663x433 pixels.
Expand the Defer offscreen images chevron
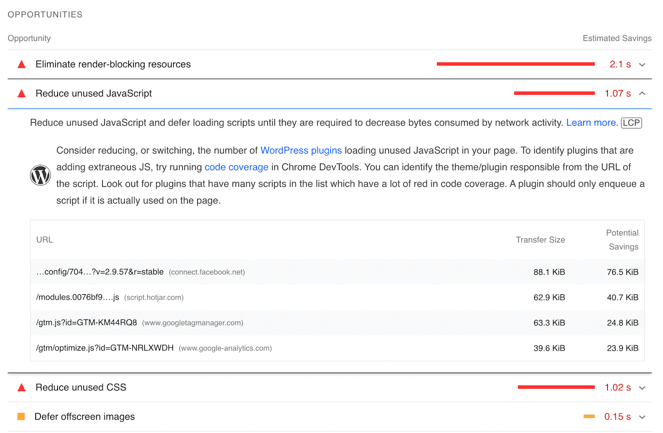[x=642, y=417]
